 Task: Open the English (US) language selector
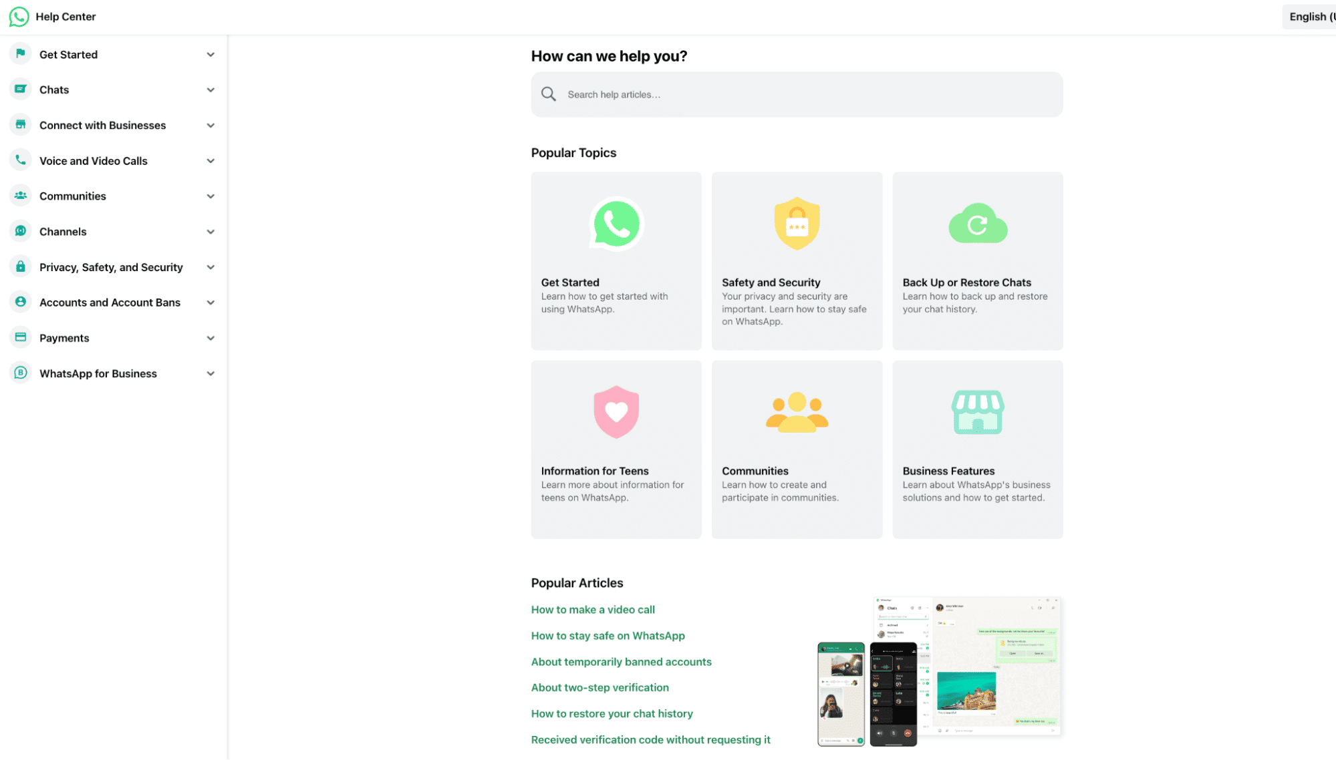(x=1312, y=16)
